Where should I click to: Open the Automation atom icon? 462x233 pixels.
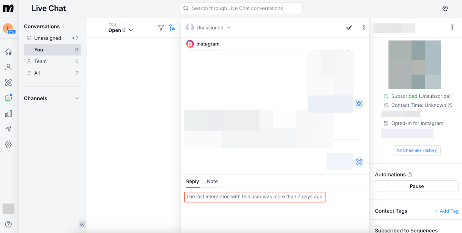(8, 82)
